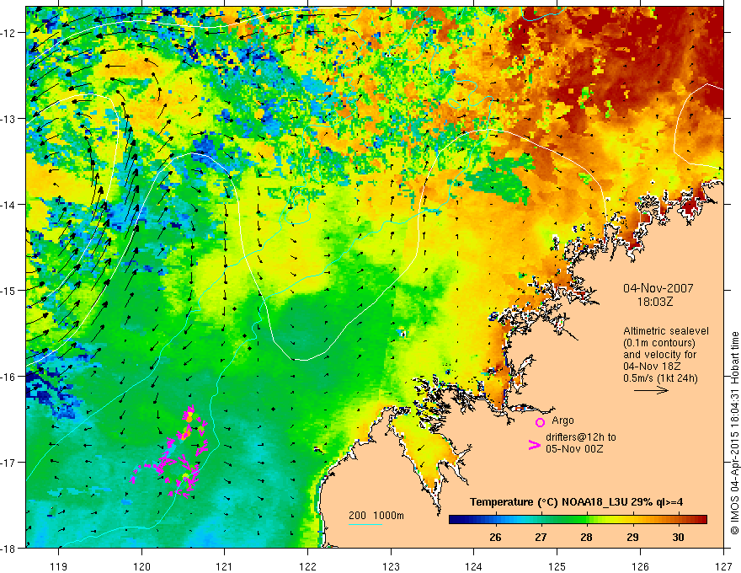
Task: Click the IMOS copyright timestamp text
Action: pyautogui.click(x=734, y=433)
